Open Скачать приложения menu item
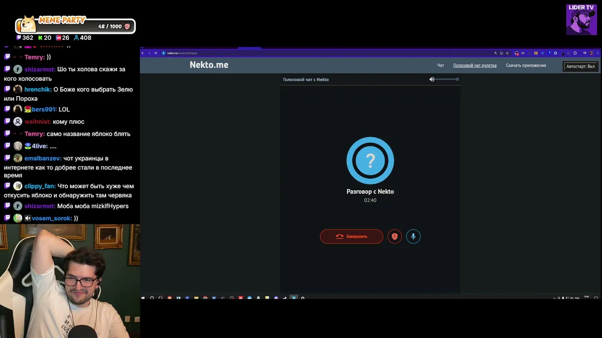The width and height of the screenshot is (602, 338). (x=526, y=66)
